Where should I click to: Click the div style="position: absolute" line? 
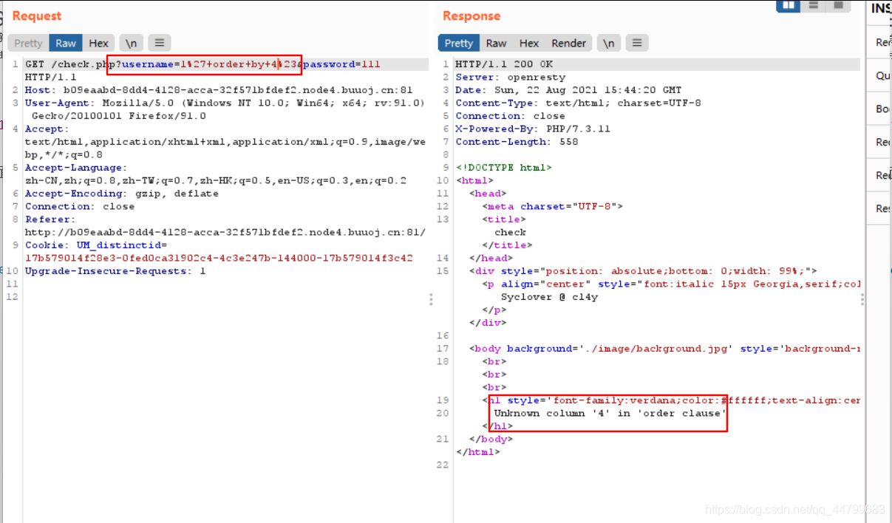coord(643,271)
